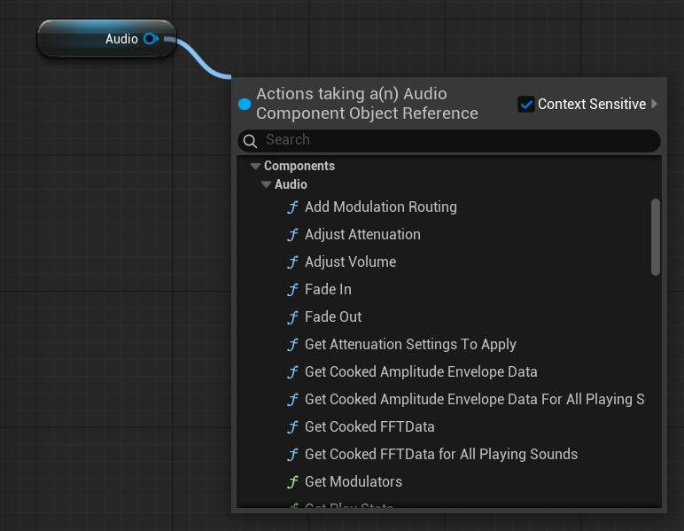This screenshot has width=684, height=531.
Task: Collapse the Audio subcategory
Action: click(267, 184)
